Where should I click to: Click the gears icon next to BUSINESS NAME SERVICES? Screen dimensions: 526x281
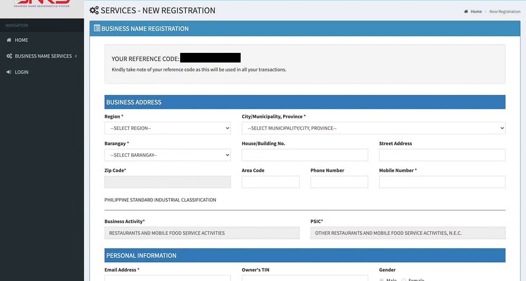pyautogui.click(x=9, y=56)
